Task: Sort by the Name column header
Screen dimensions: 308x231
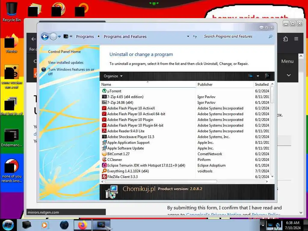Action: pos(148,85)
